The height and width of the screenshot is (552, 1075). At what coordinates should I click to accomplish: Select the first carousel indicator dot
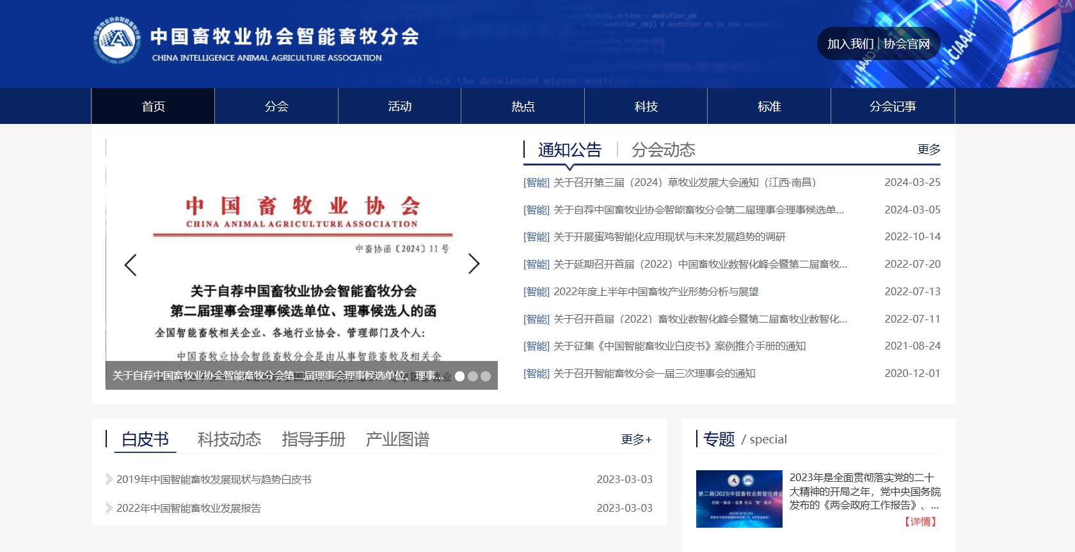(459, 376)
